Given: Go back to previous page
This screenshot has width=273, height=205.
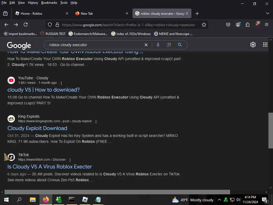Looking at the screenshot, I should coord(6,25).
